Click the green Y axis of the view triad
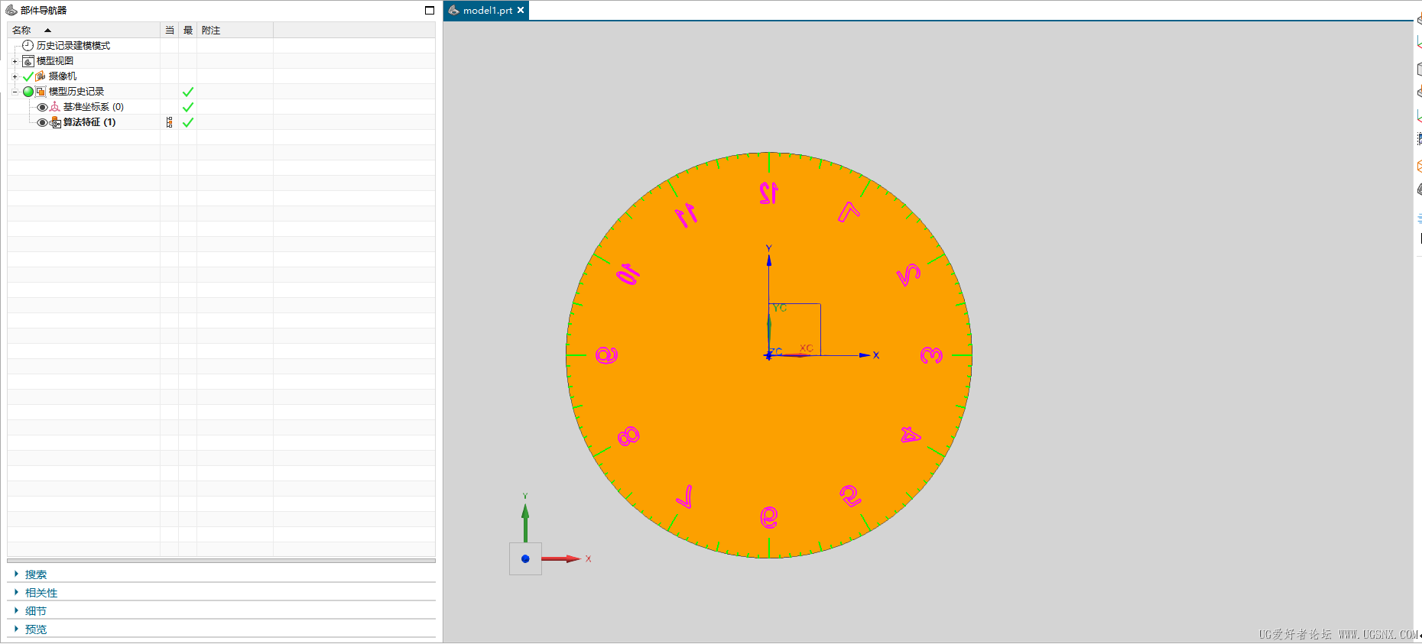 tap(525, 523)
